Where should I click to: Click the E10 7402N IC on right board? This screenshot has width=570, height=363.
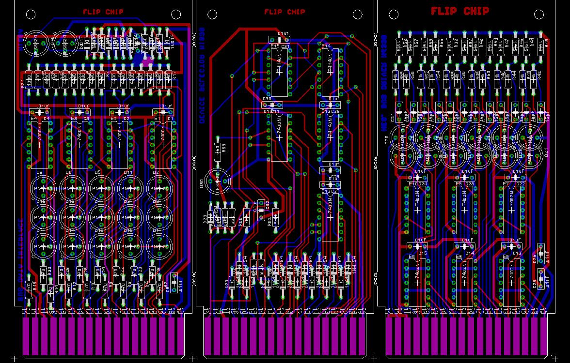click(417, 210)
